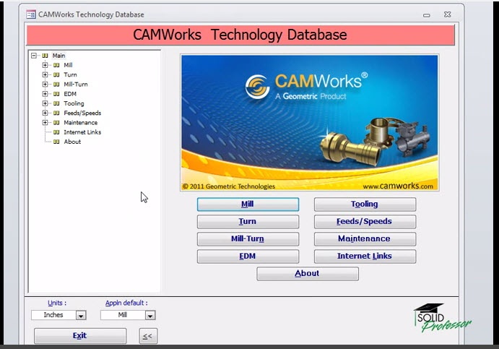
Task: Click the CAMWorks splash image
Action: pos(310,123)
